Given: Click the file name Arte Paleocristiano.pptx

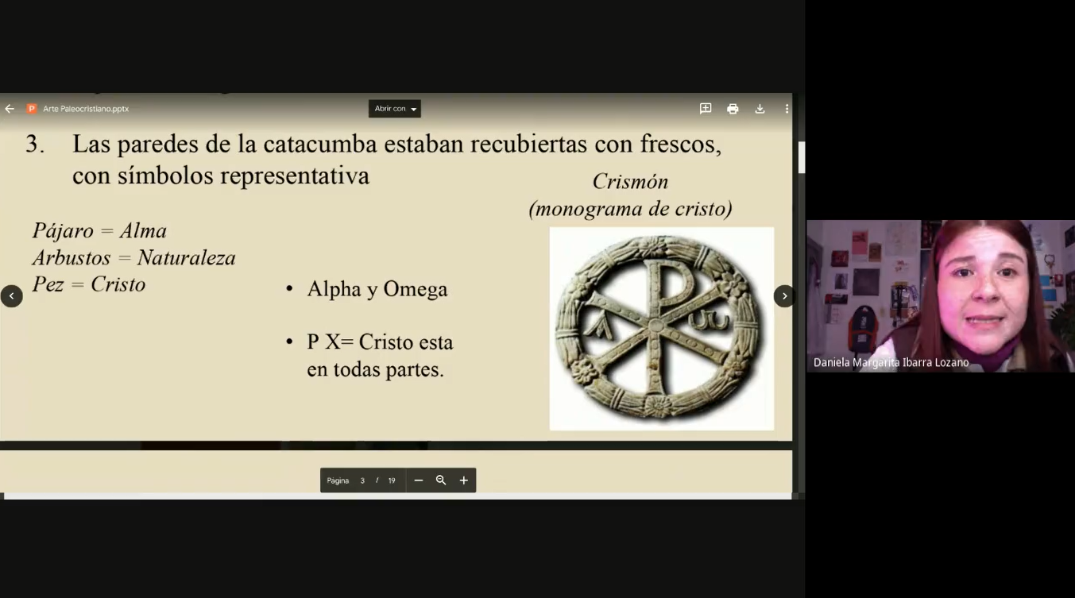Looking at the screenshot, I should (x=86, y=109).
